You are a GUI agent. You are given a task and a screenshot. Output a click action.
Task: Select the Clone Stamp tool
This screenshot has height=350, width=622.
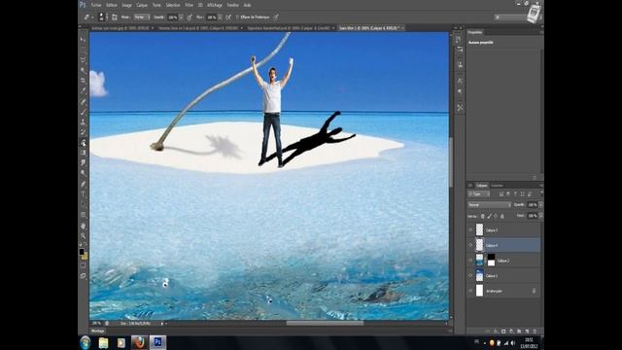click(83, 122)
